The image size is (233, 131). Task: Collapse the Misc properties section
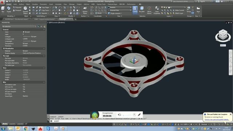44,82
